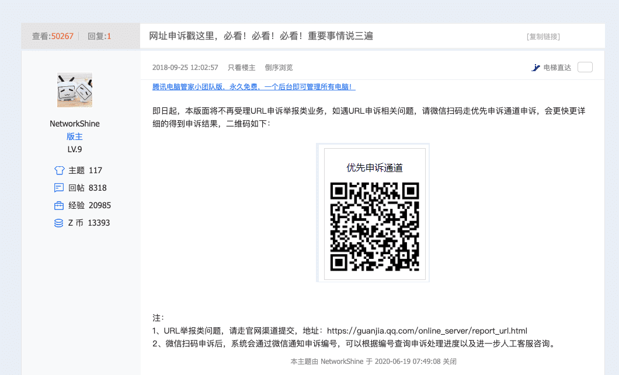Click the Z币 13393 value text
The height and width of the screenshot is (375, 619).
point(89,223)
